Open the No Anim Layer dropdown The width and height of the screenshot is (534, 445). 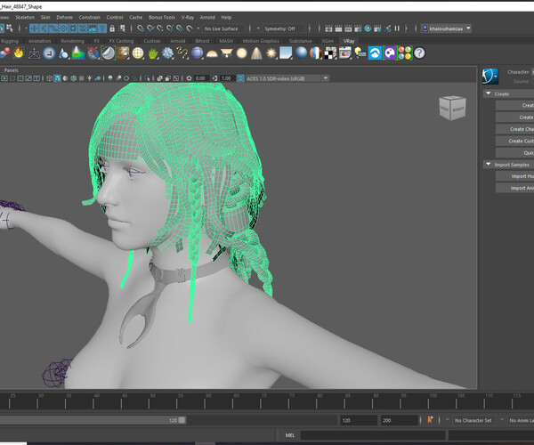click(x=521, y=420)
